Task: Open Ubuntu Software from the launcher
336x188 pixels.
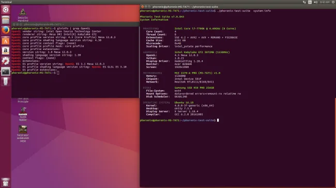Action: (x=6, y=41)
